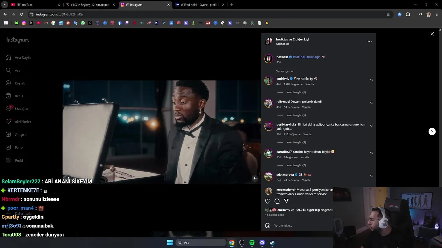View '199.013 diğer kişi' likes list
Screen dimensions: 442x248
(x=307, y=210)
